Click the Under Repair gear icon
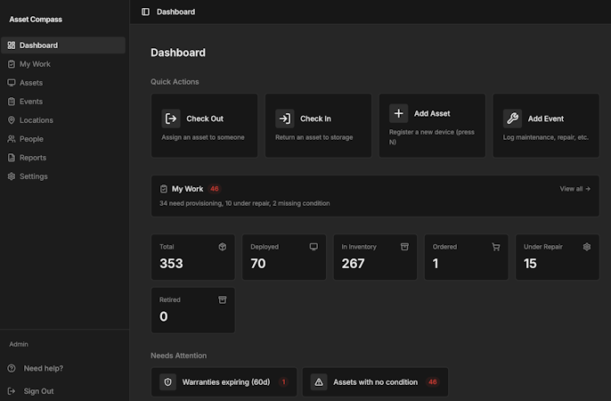Screen dimensions: 611x401 (587, 247)
